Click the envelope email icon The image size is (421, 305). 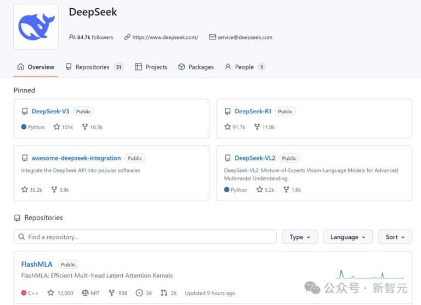click(x=212, y=37)
